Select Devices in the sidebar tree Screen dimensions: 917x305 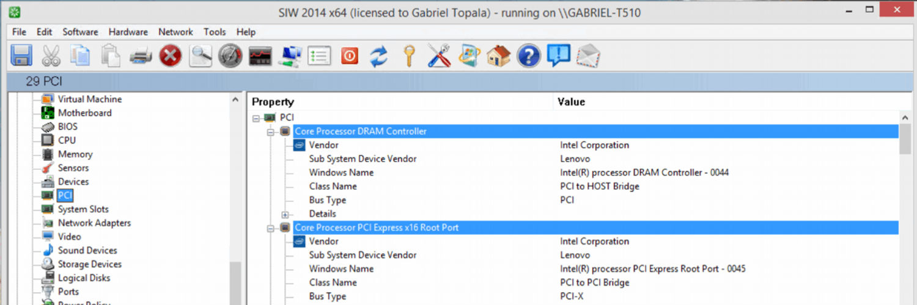[x=73, y=182]
